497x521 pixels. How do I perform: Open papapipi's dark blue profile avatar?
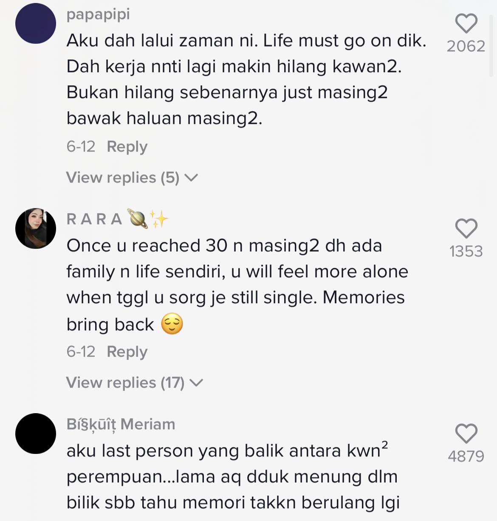click(x=36, y=23)
